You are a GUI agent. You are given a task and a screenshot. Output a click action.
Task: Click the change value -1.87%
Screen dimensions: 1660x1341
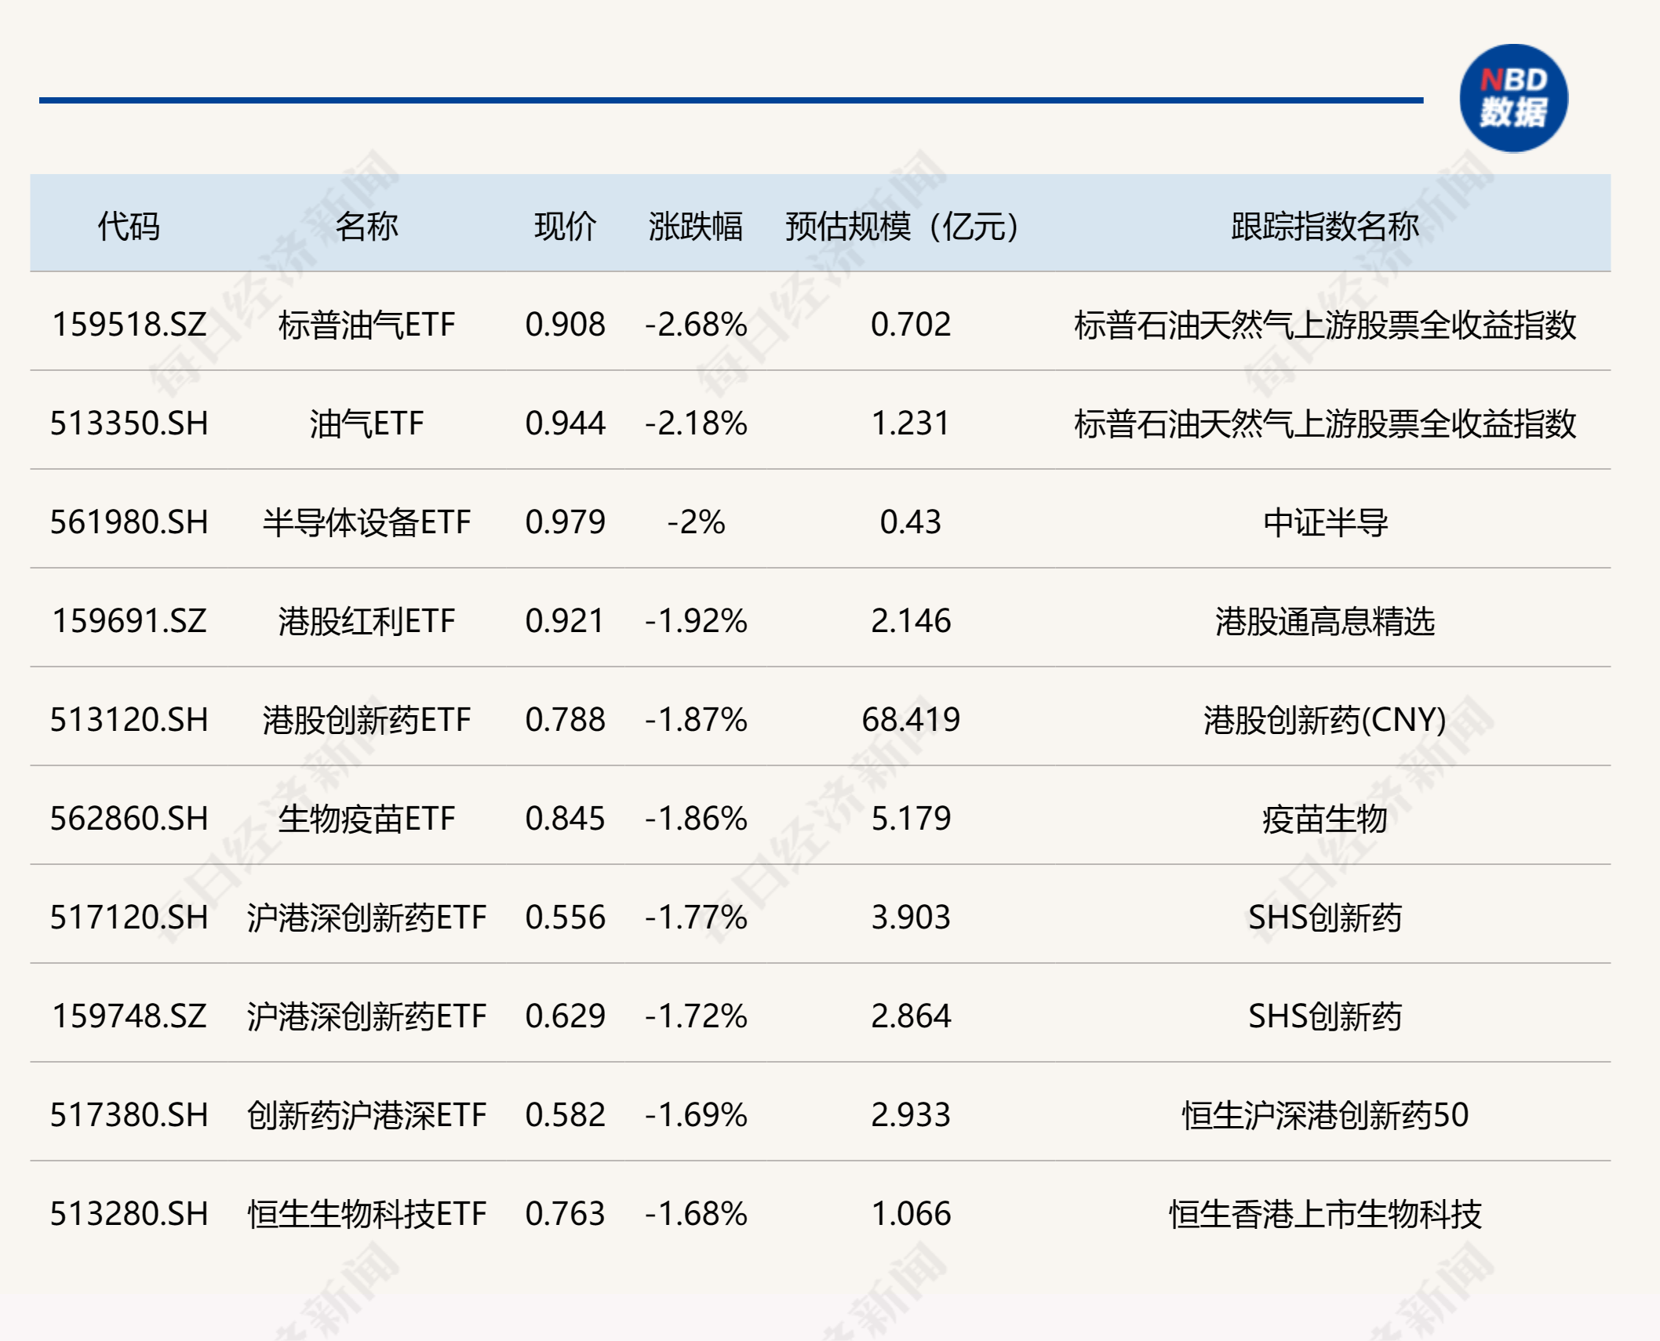click(x=696, y=720)
